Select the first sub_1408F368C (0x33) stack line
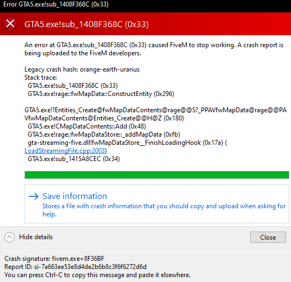 coord(73,86)
